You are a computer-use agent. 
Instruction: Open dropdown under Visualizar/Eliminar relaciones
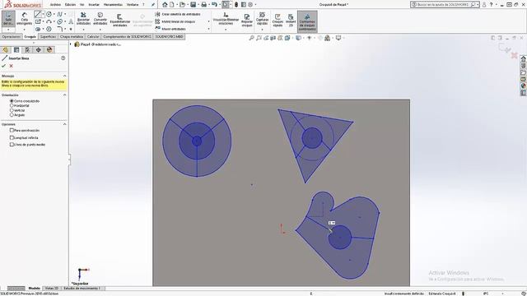[x=226, y=30]
